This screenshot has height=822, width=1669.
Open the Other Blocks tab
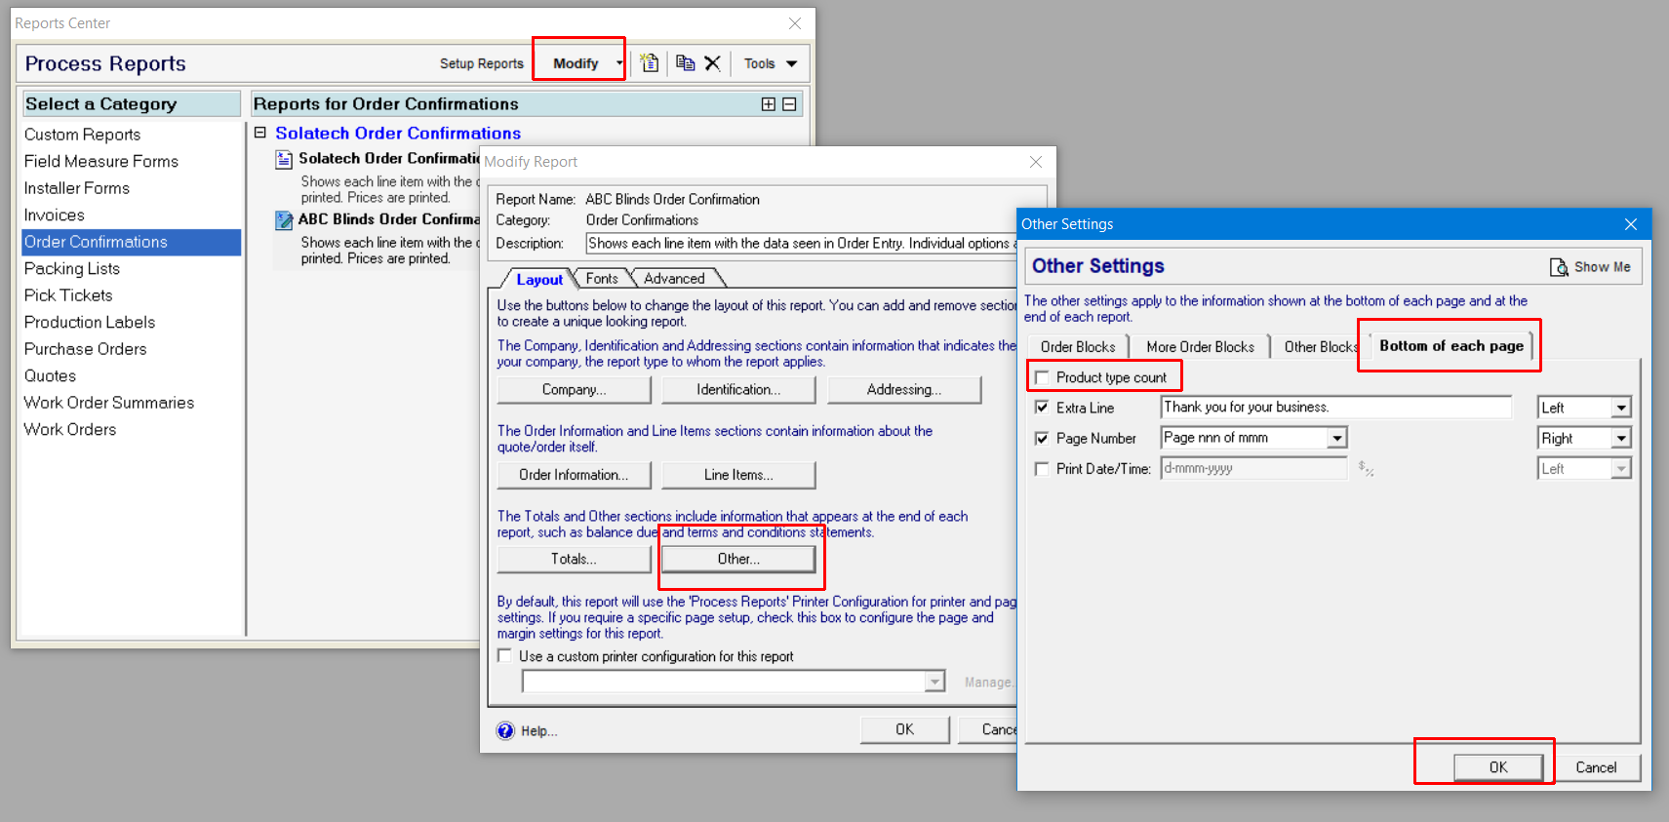(1321, 347)
